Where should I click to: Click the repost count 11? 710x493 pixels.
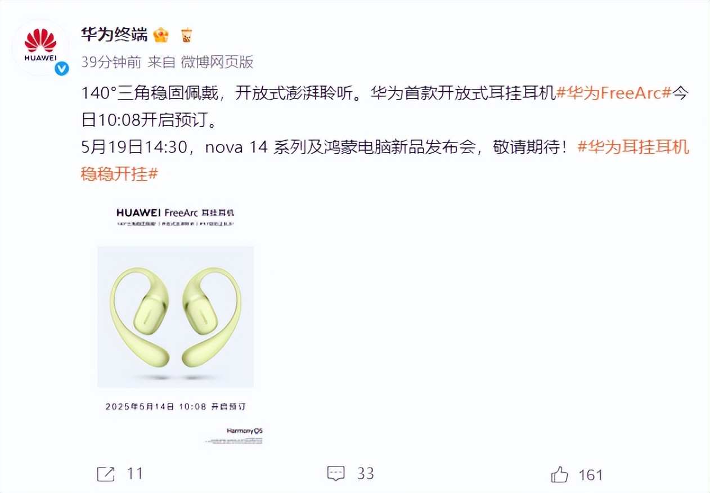(135, 474)
